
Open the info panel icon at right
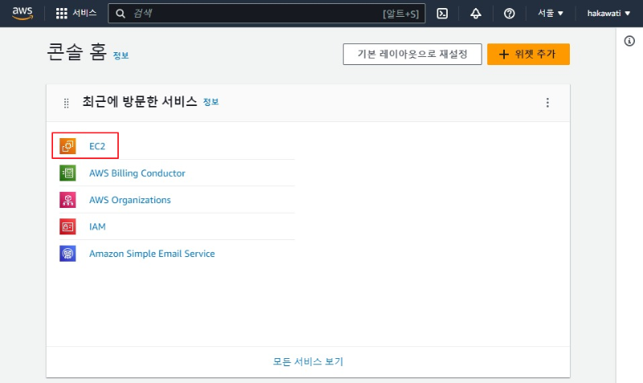[629, 41]
